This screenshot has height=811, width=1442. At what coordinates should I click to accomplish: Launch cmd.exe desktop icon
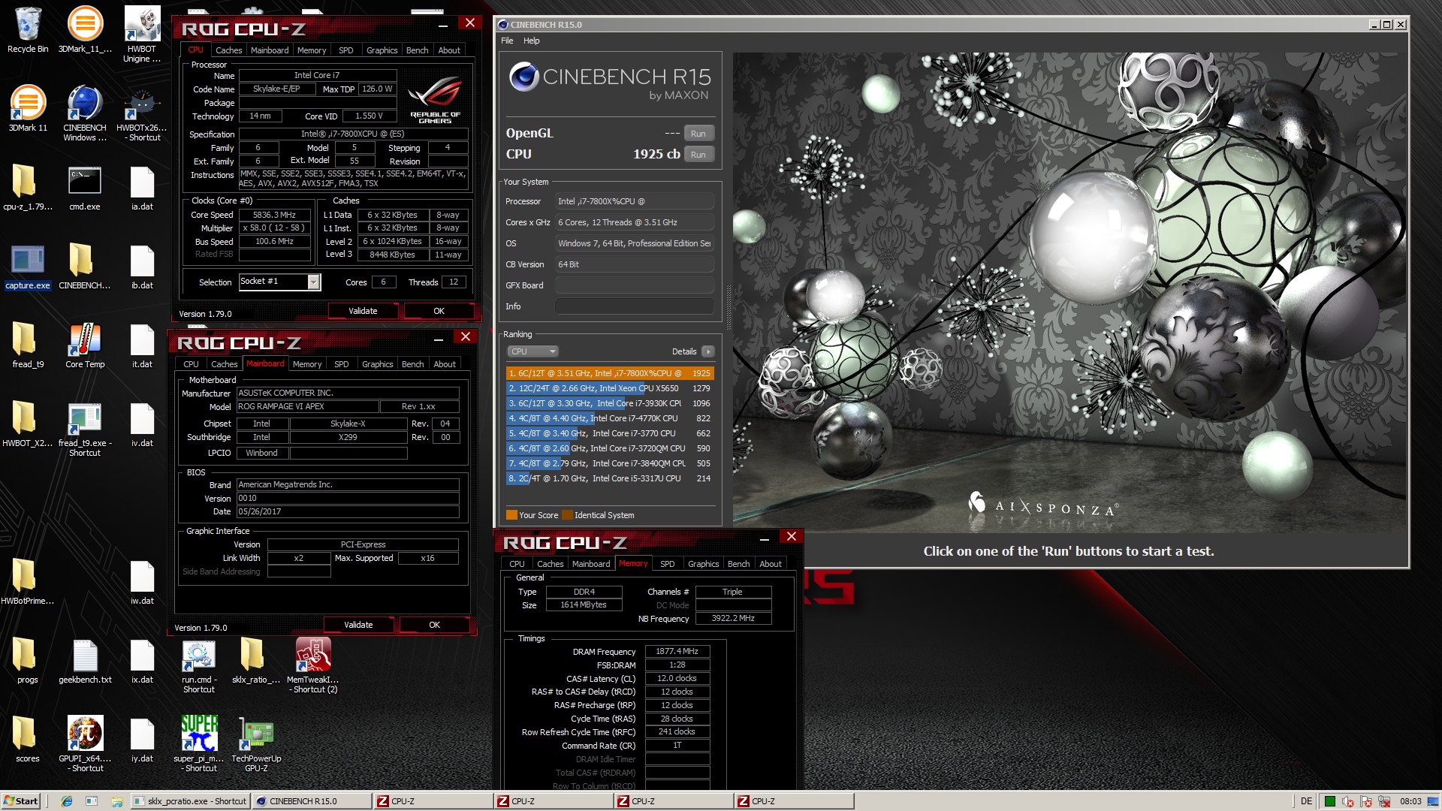(85, 188)
